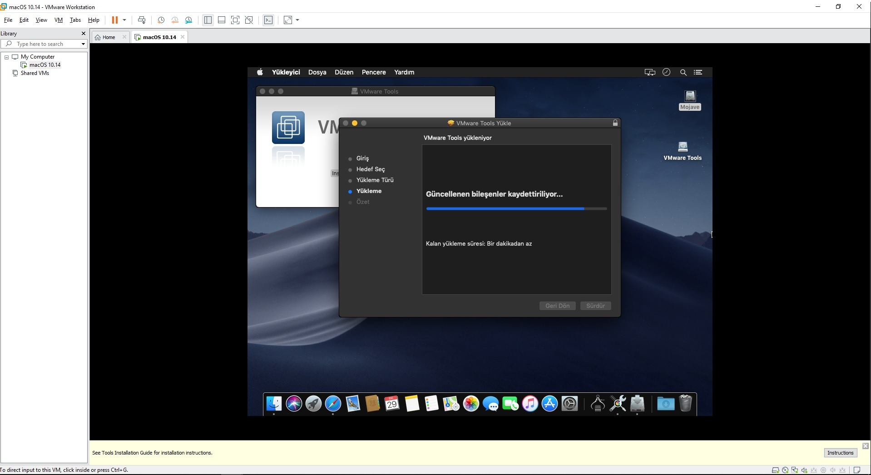Toggle the Library sidebar view button
The width and height of the screenshot is (871, 475).
click(208, 20)
